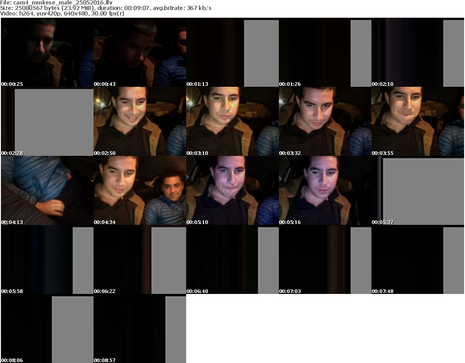Pick the frame at 00:05:16
This screenshot has height=363, width=465.
(325, 190)
